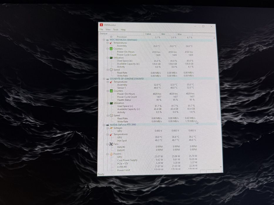Collapse Counters under the WDC drive
This screenshot has height=205, width=274.
(108, 49)
